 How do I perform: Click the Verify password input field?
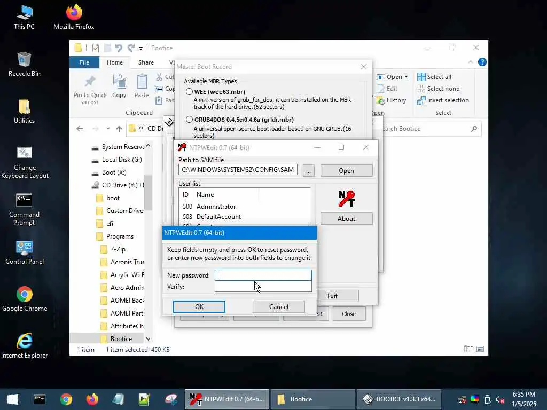coord(263,287)
